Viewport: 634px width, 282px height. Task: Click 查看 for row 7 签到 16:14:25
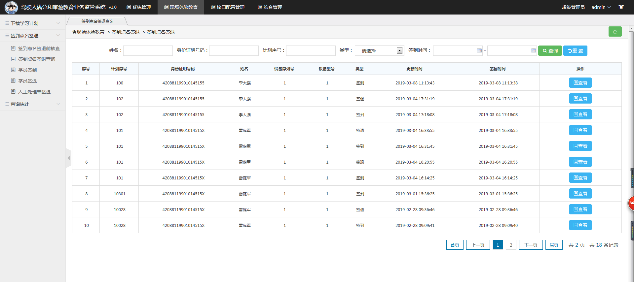pos(580,178)
